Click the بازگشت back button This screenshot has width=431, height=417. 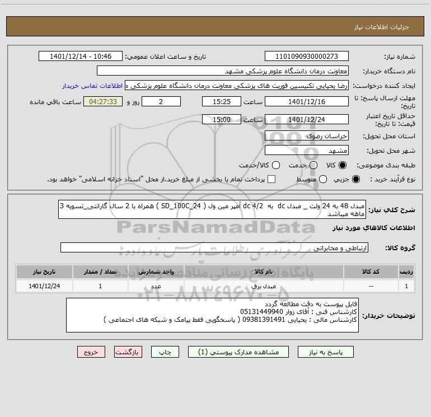click(128, 352)
